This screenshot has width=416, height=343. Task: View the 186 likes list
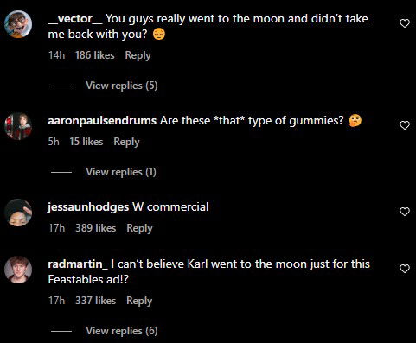(x=95, y=55)
